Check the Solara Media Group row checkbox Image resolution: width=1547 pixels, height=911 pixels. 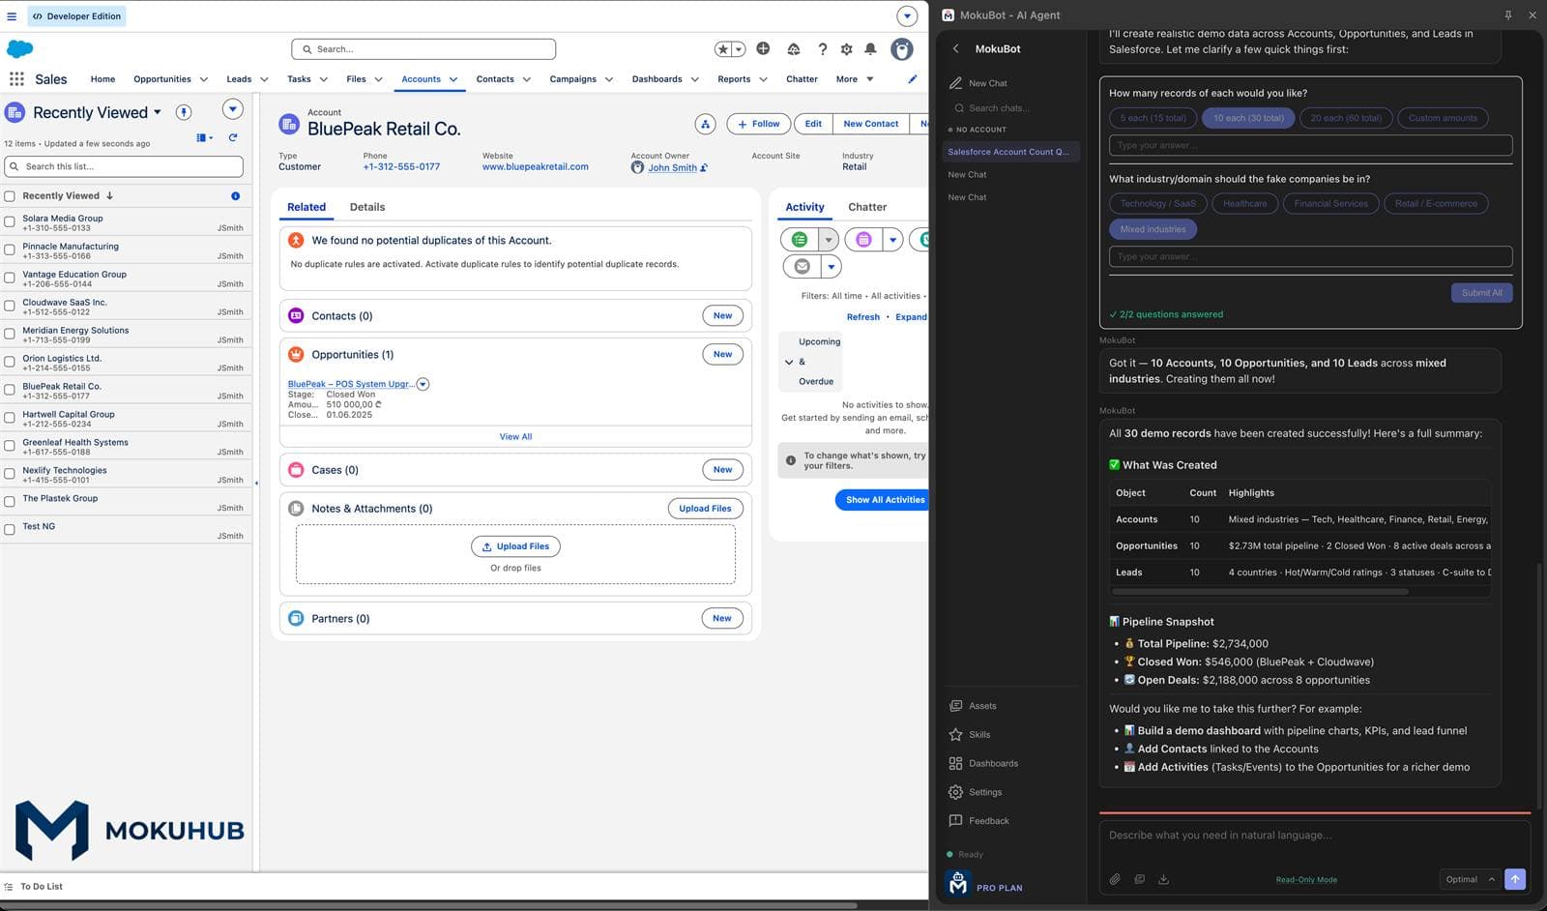[10, 221]
